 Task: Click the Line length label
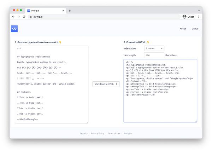130,55
